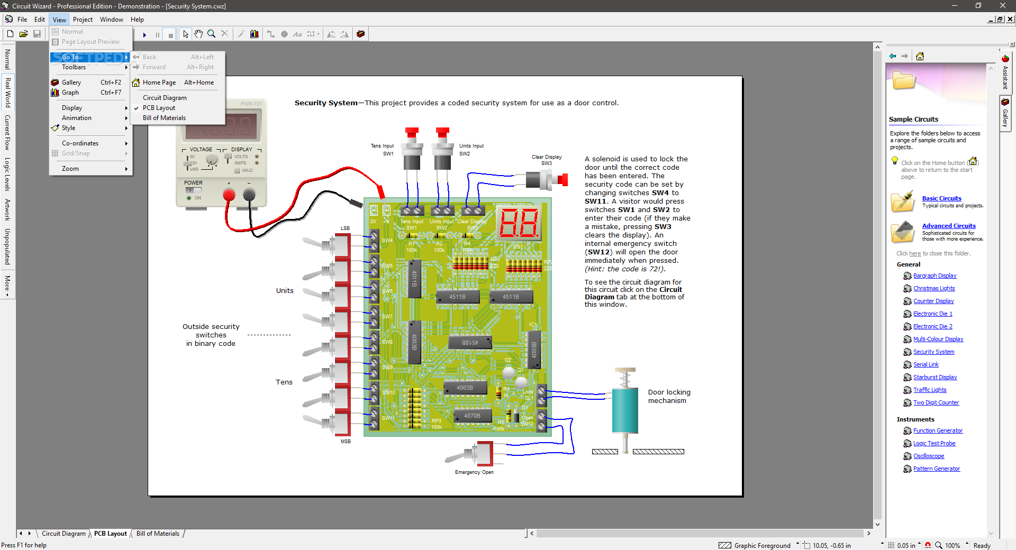Select the Logic Levels side tab
The width and height of the screenshot is (1016, 550).
pos(7,174)
